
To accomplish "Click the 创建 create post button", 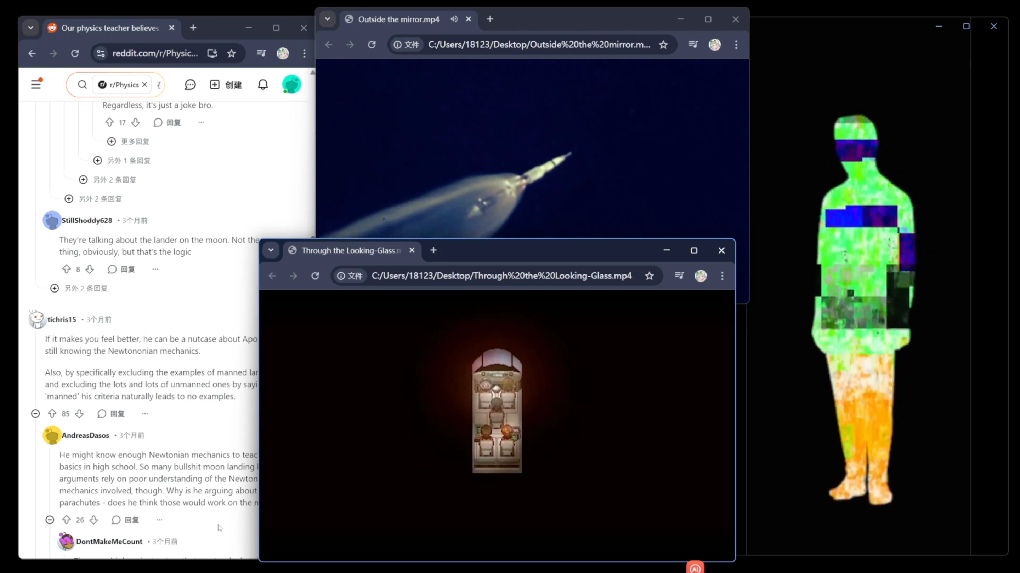I will tap(226, 85).
